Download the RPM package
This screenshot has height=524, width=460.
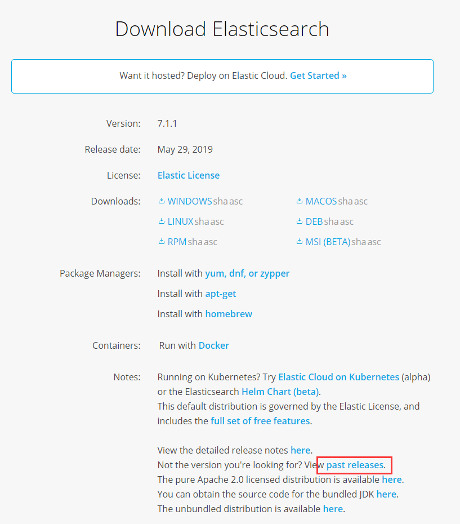(x=177, y=242)
